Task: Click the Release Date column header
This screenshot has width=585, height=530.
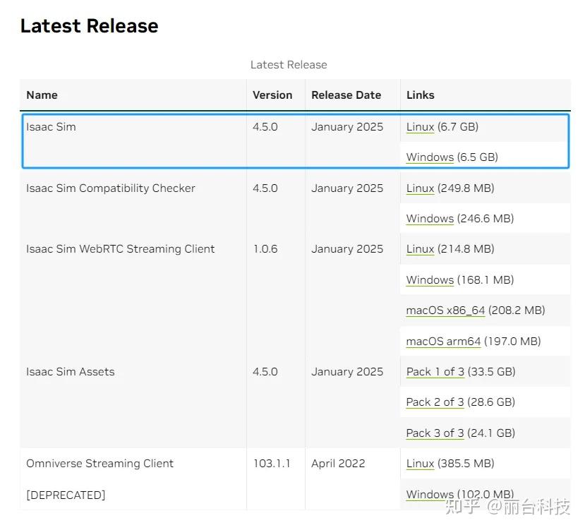Action: (x=346, y=95)
